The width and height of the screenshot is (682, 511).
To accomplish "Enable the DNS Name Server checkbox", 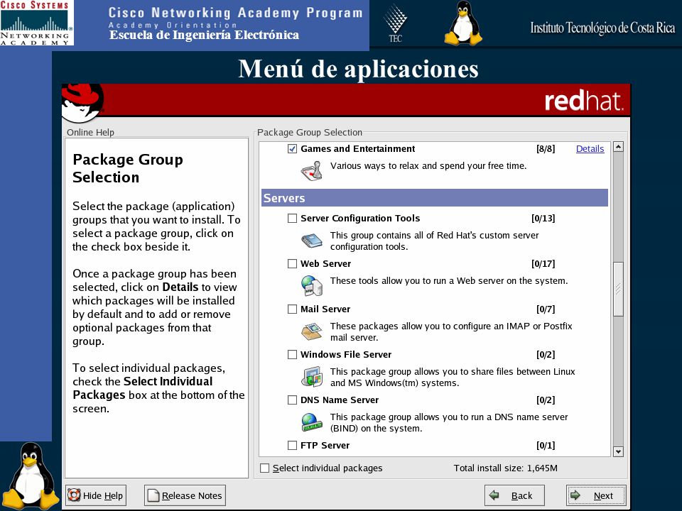I will (292, 400).
